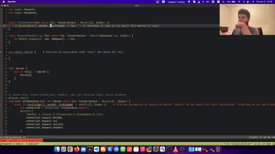This screenshot has width=275, height=154.
Task: Click 'pub struct Server' underlined definition
Action: coord(21,52)
